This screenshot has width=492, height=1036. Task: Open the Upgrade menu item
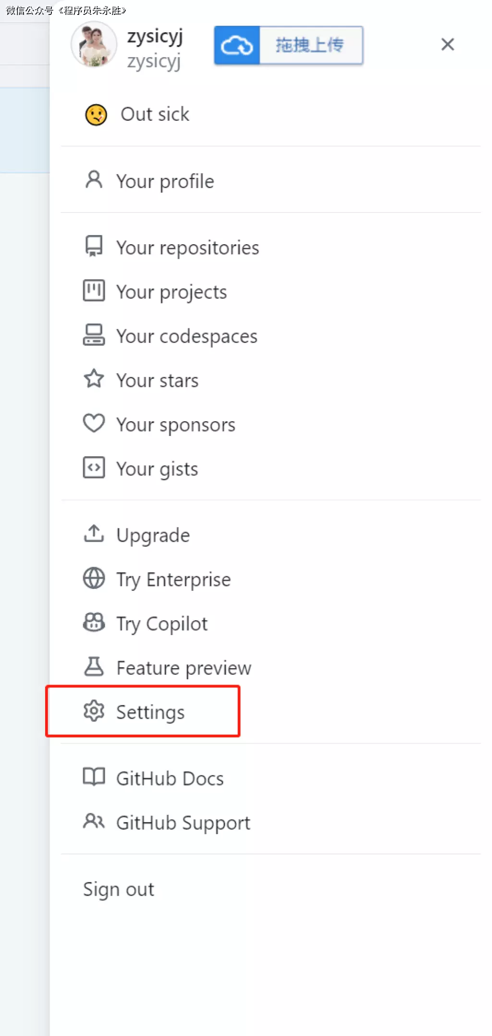(x=153, y=535)
